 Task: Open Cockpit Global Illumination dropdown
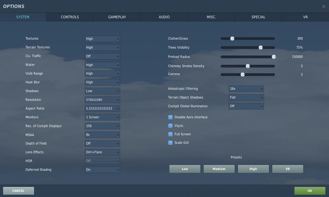[x=246, y=106]
